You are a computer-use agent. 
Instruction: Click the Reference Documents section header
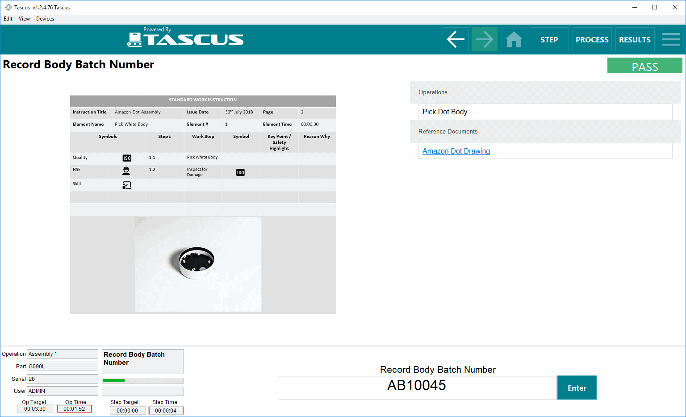pyautogui.click(x=545, y=131)
